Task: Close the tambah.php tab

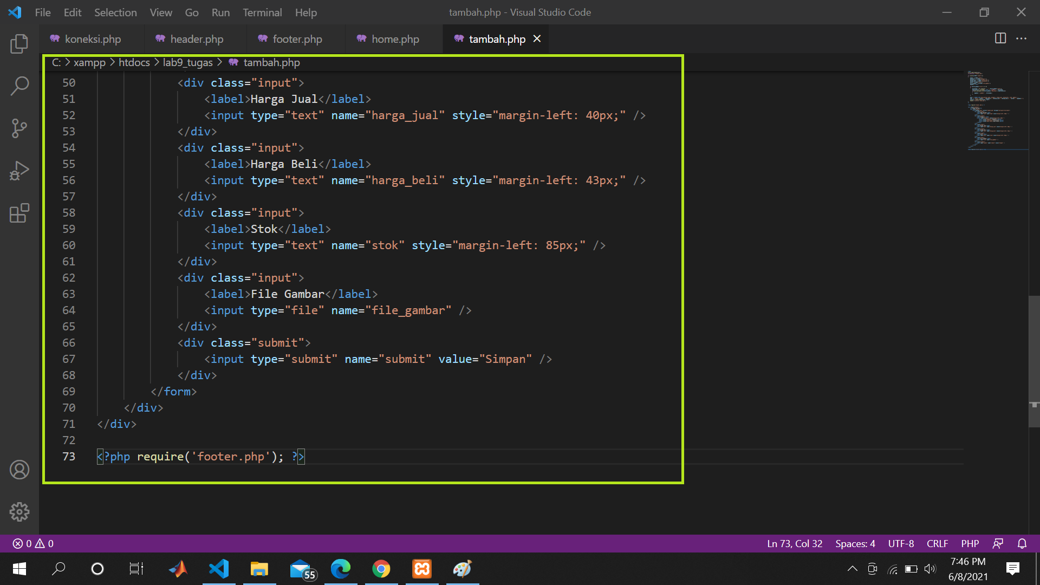Action: click(x=537, y=38)
